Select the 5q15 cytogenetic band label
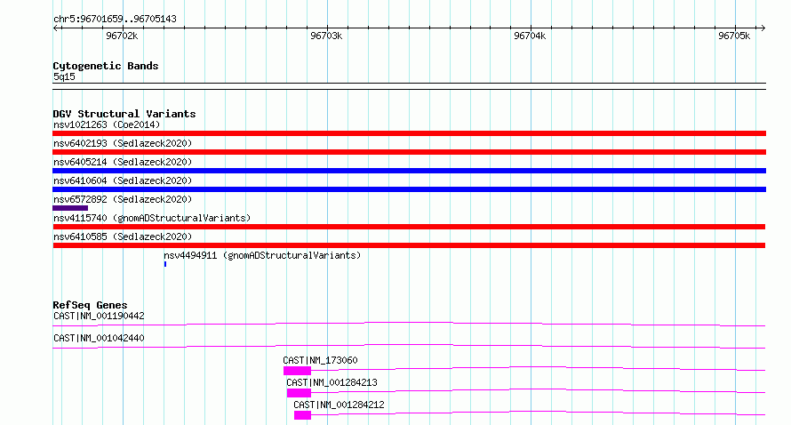791x425 pixels. [x=64, y=76]
